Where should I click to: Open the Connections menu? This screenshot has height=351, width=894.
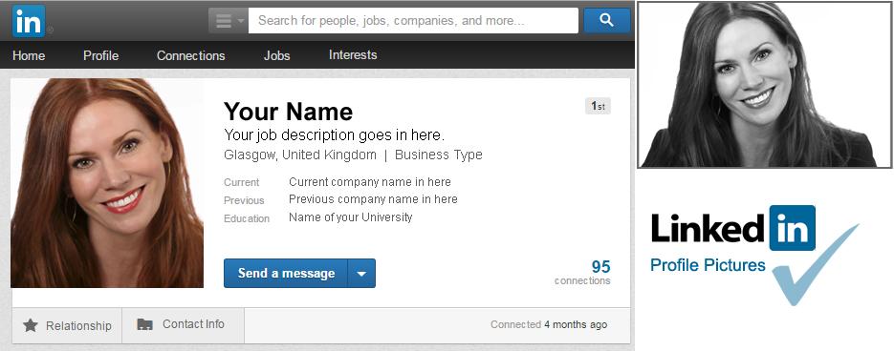point(191,55)
